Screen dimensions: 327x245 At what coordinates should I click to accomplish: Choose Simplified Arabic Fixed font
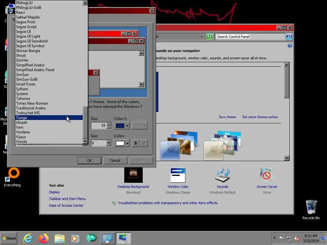(49, 70)
